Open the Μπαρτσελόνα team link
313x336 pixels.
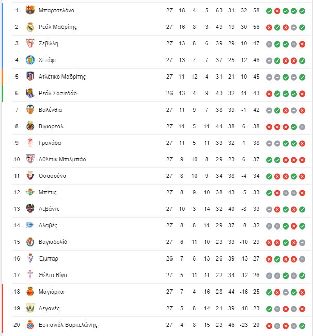pos(56,10)
